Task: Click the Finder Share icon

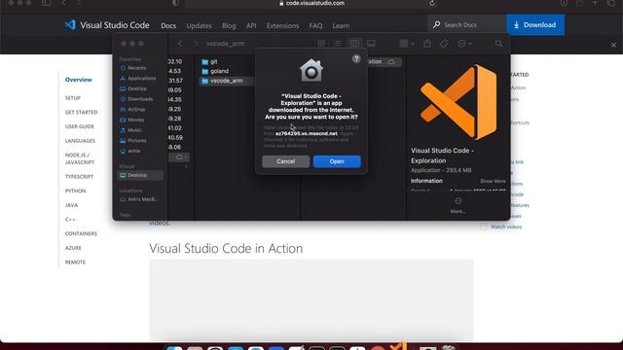Action: [427, 44]
